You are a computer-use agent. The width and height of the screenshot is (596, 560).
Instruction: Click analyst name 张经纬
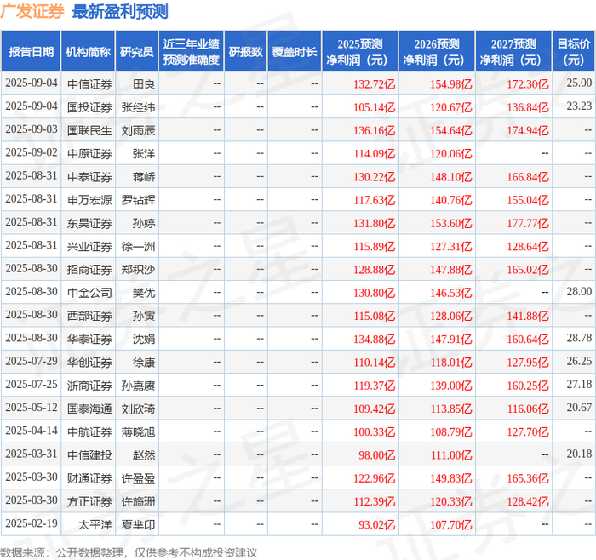click(x=138, y=107)
